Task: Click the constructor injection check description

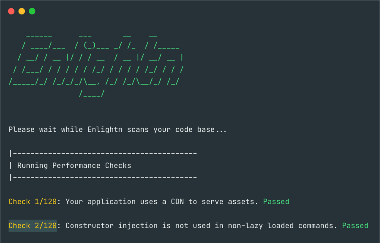Action: tap(201, 226)
